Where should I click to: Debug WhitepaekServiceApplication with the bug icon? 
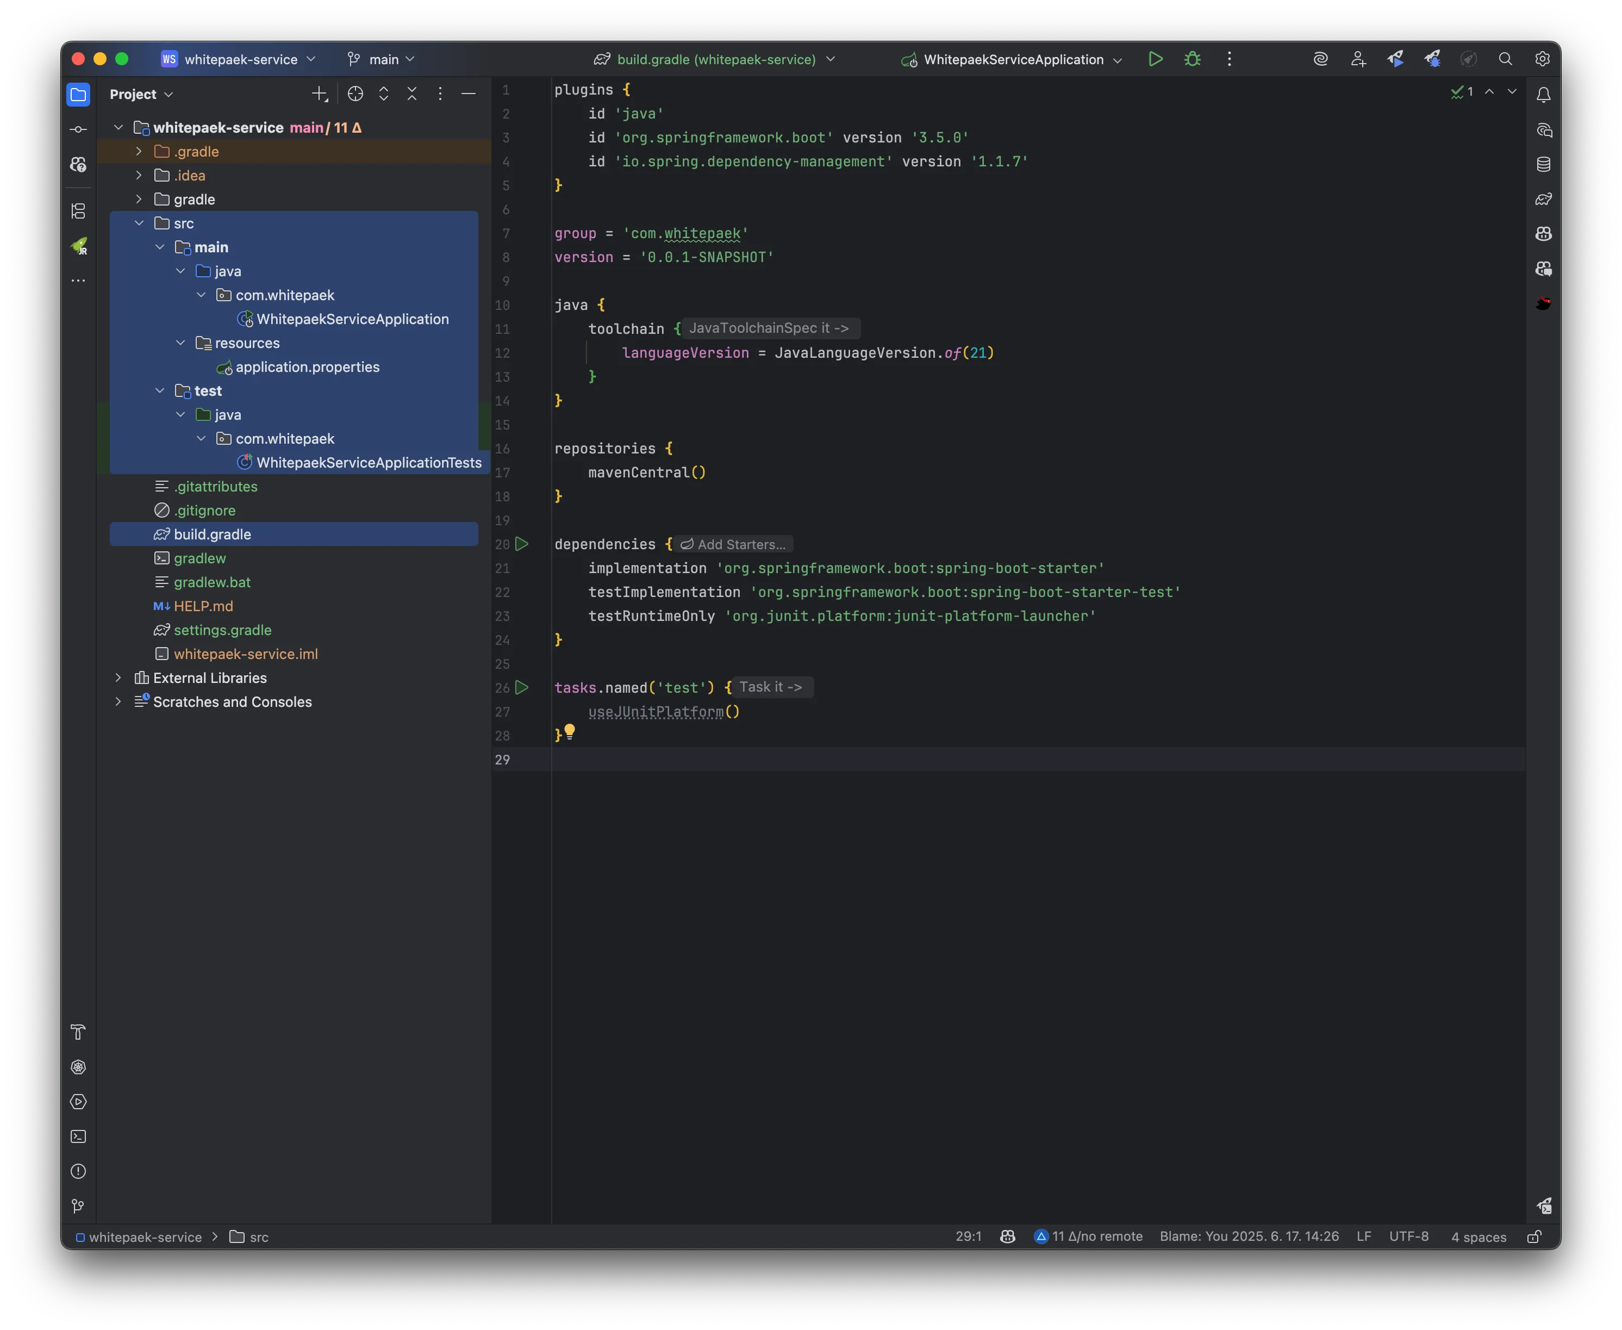(x=1193, y=59)
